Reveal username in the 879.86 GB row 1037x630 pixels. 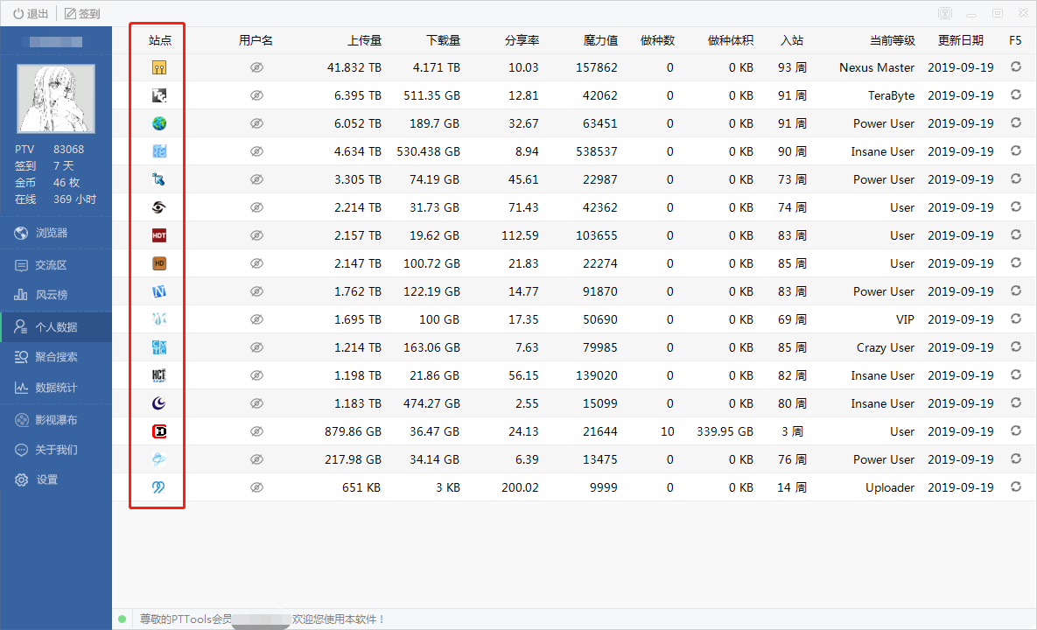pos(256,431)
